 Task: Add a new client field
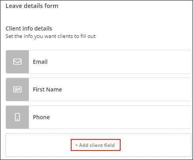pos(96,145)
